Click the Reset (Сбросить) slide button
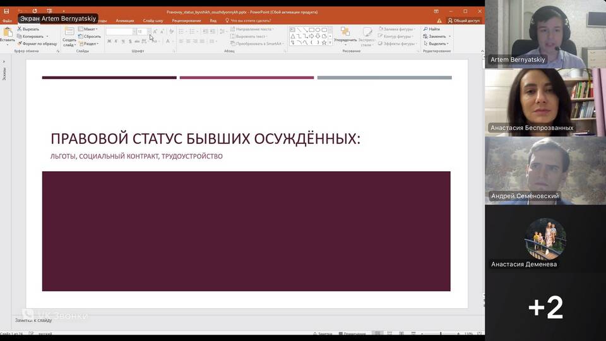This screenshot has width=606, height=341. pyautogui.click(x=90, y=37)
